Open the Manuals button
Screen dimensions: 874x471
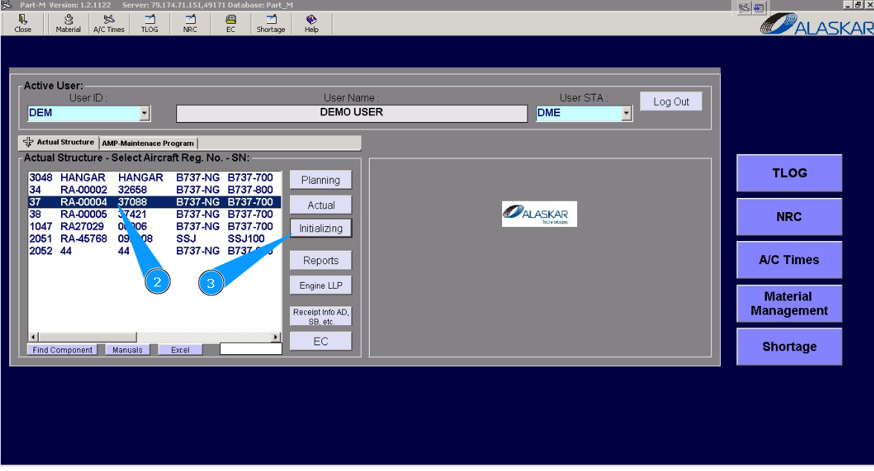127,350
